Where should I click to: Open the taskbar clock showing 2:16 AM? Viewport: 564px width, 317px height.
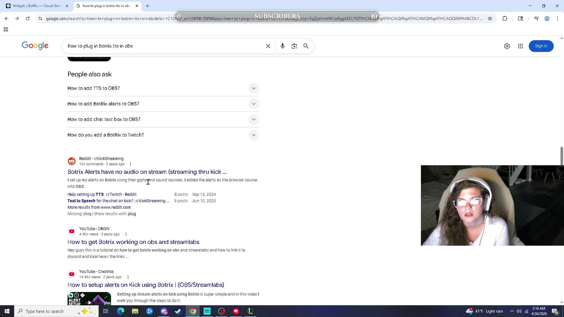(x=538, y=311)
